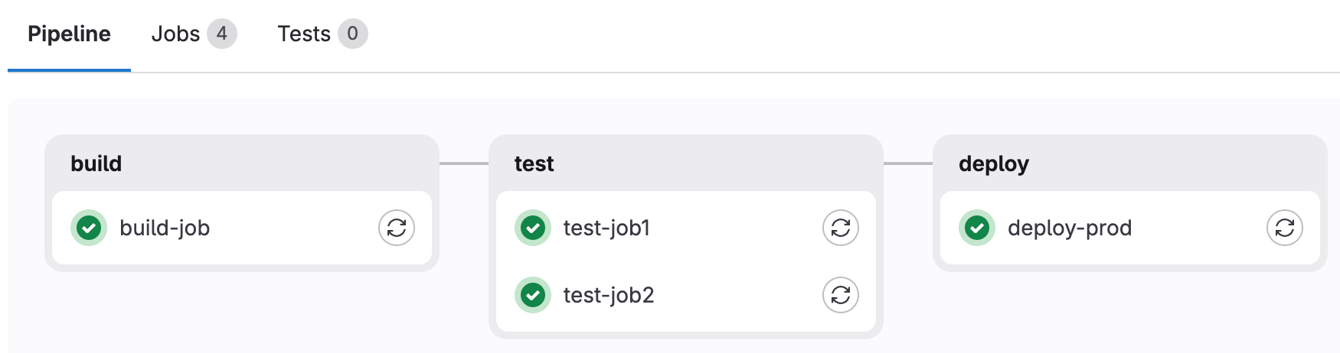Click the retry icon for test-job2
The width and height of the screenshot is (1340, 353).
coord(841,295)
